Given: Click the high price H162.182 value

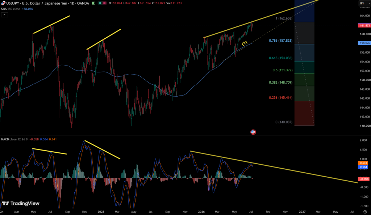Looking at the screenshot, I should pos(130,3).
